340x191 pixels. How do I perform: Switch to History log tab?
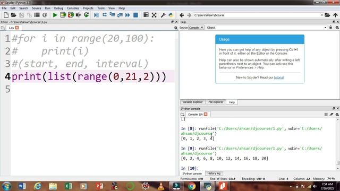pyautogui.click(x=214, y=173)
